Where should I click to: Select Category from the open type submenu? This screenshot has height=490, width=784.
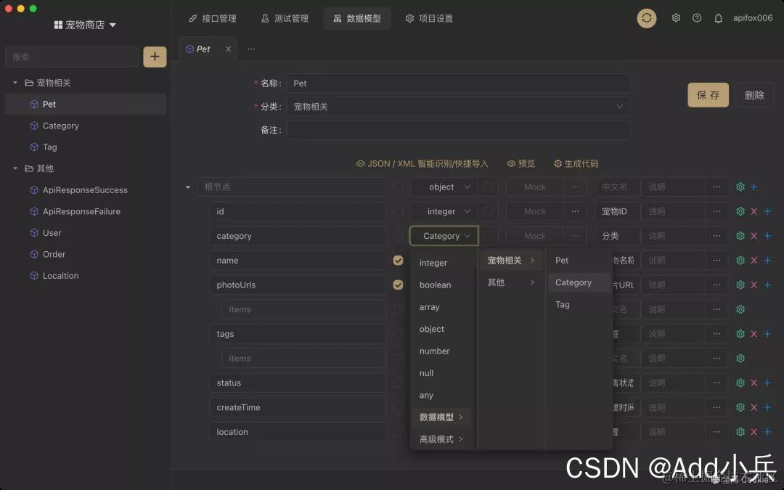(573, 282)
